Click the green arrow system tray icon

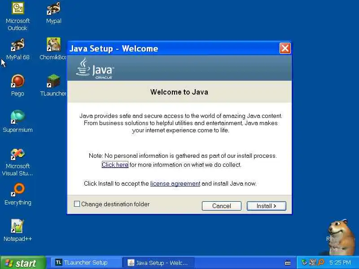[304, 262]
